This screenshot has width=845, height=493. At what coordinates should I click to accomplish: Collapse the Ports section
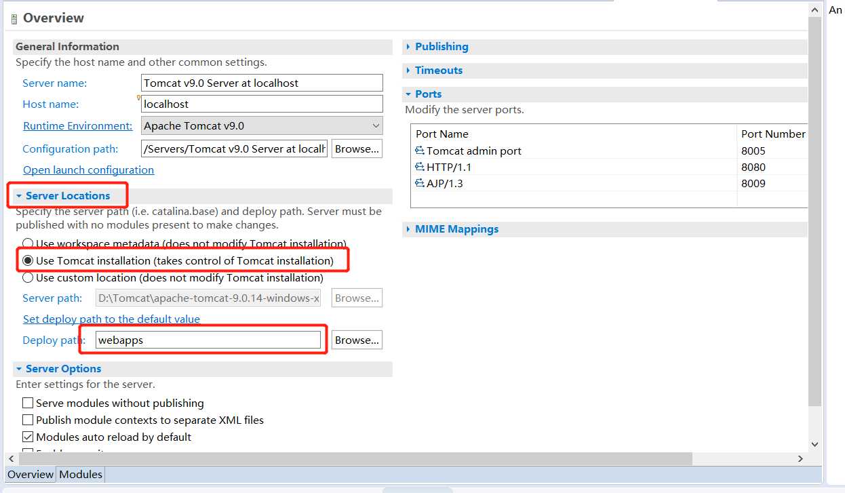click(408, 94)
